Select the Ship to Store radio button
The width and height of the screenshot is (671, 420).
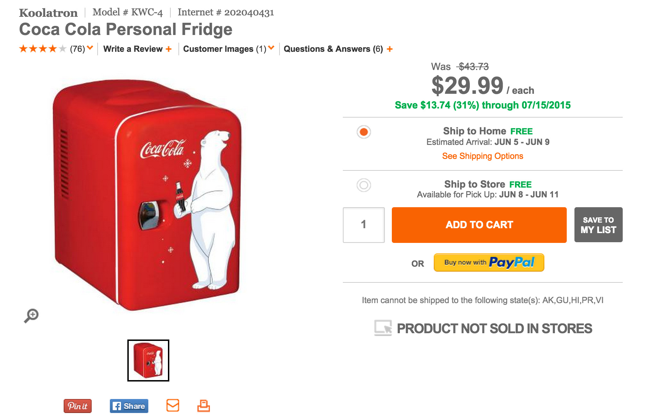(364, 185)
